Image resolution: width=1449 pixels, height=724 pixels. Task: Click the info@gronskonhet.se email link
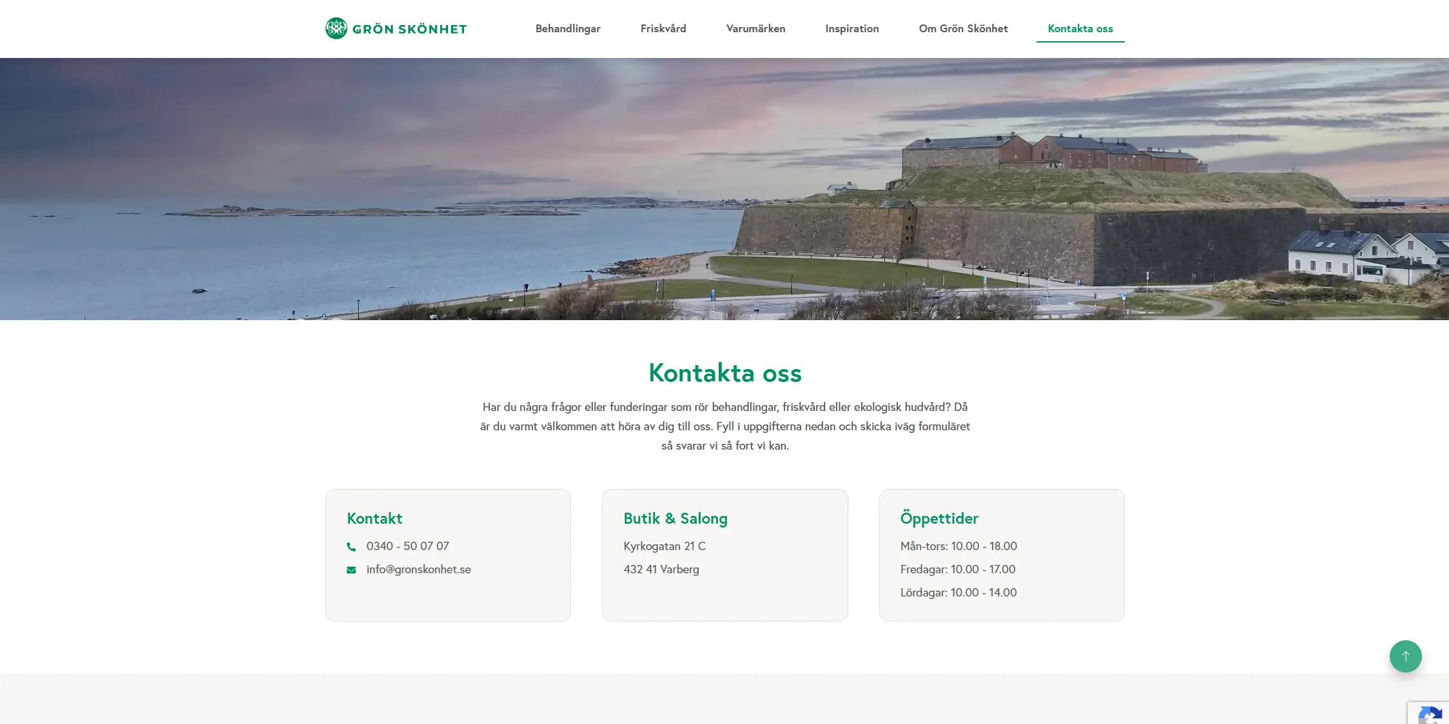click(x=418, y=569)
